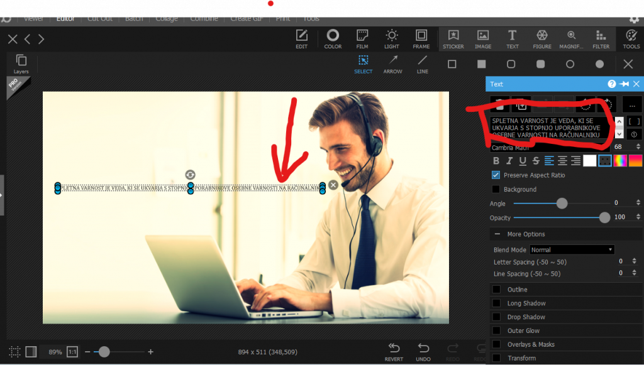Screen dimensions: 644x365
Task: Choose the MAGNIFIER object tool
Action: (571, 39)
